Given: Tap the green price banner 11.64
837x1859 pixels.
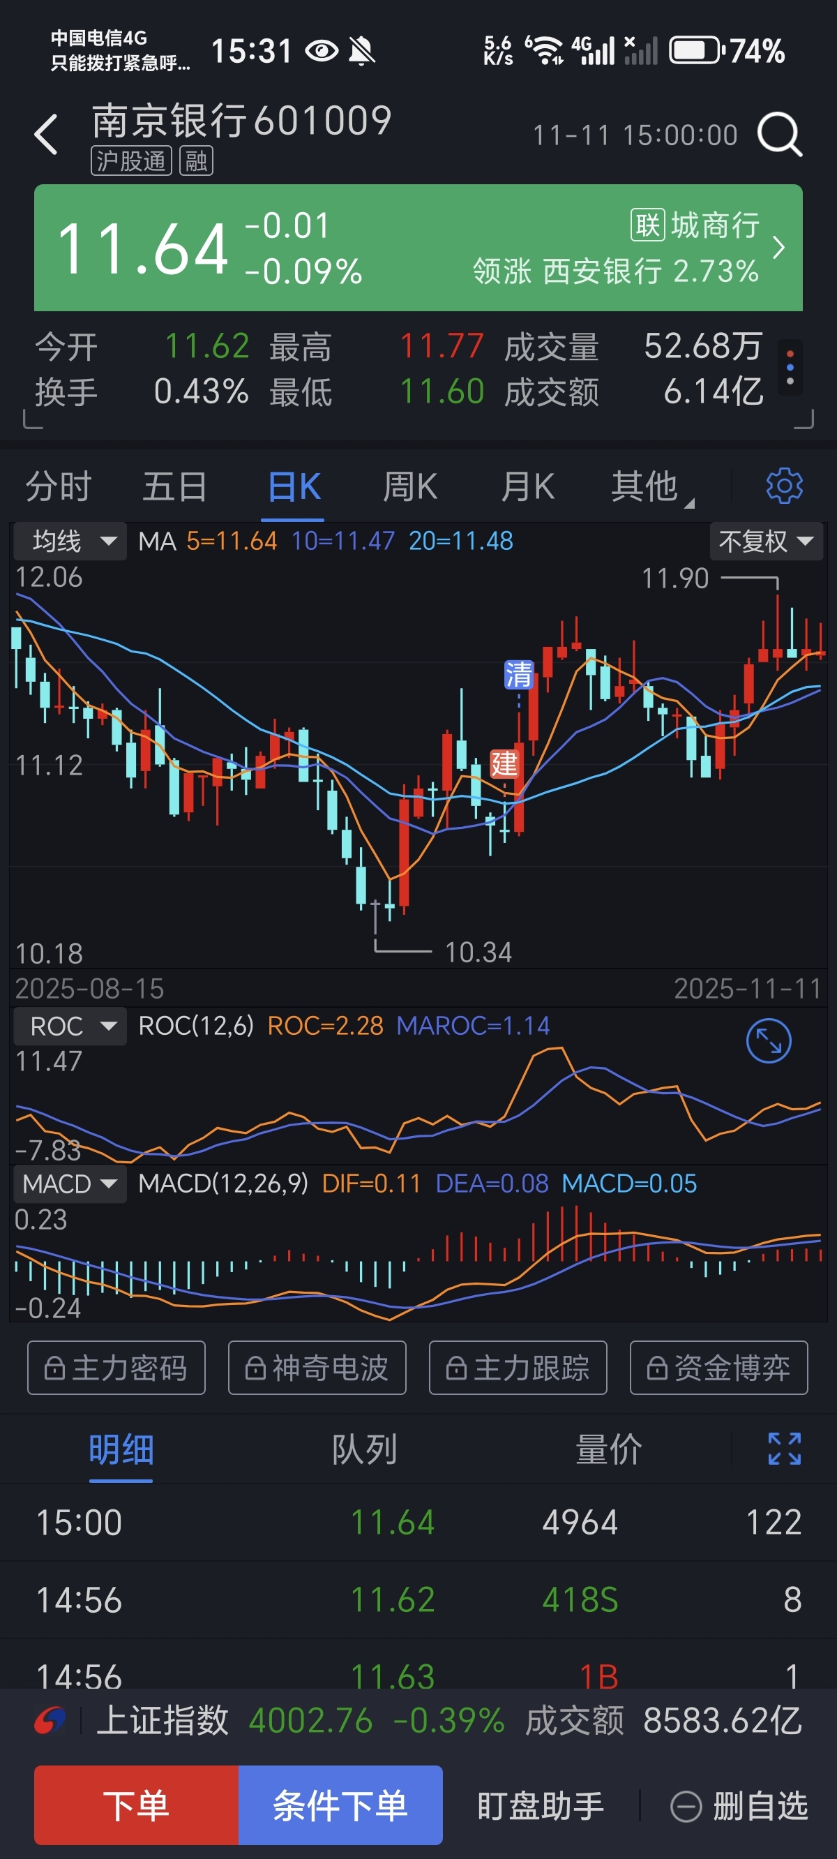Looking at the screenshot, I should [418, 248].
